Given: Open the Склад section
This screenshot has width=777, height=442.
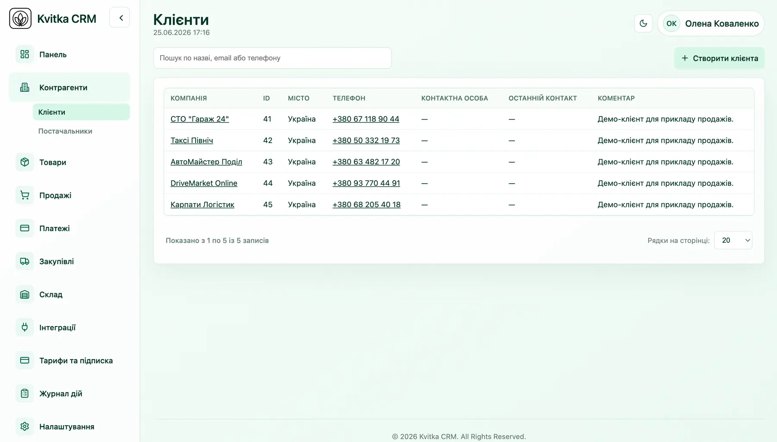Looking at the screenshot, I should [69, 295].
